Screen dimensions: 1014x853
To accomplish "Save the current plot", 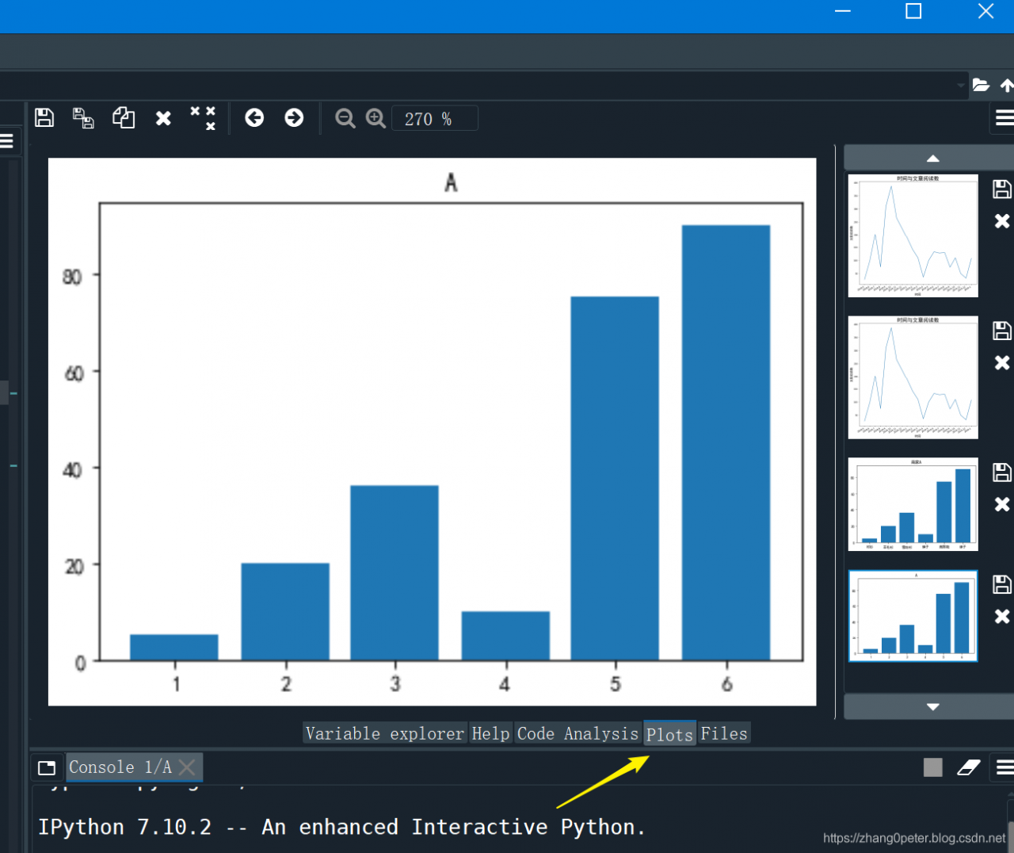I will [x=44, y=117].
